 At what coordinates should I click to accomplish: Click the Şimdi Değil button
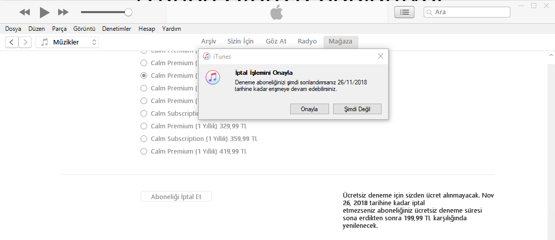tap(357, 109)
